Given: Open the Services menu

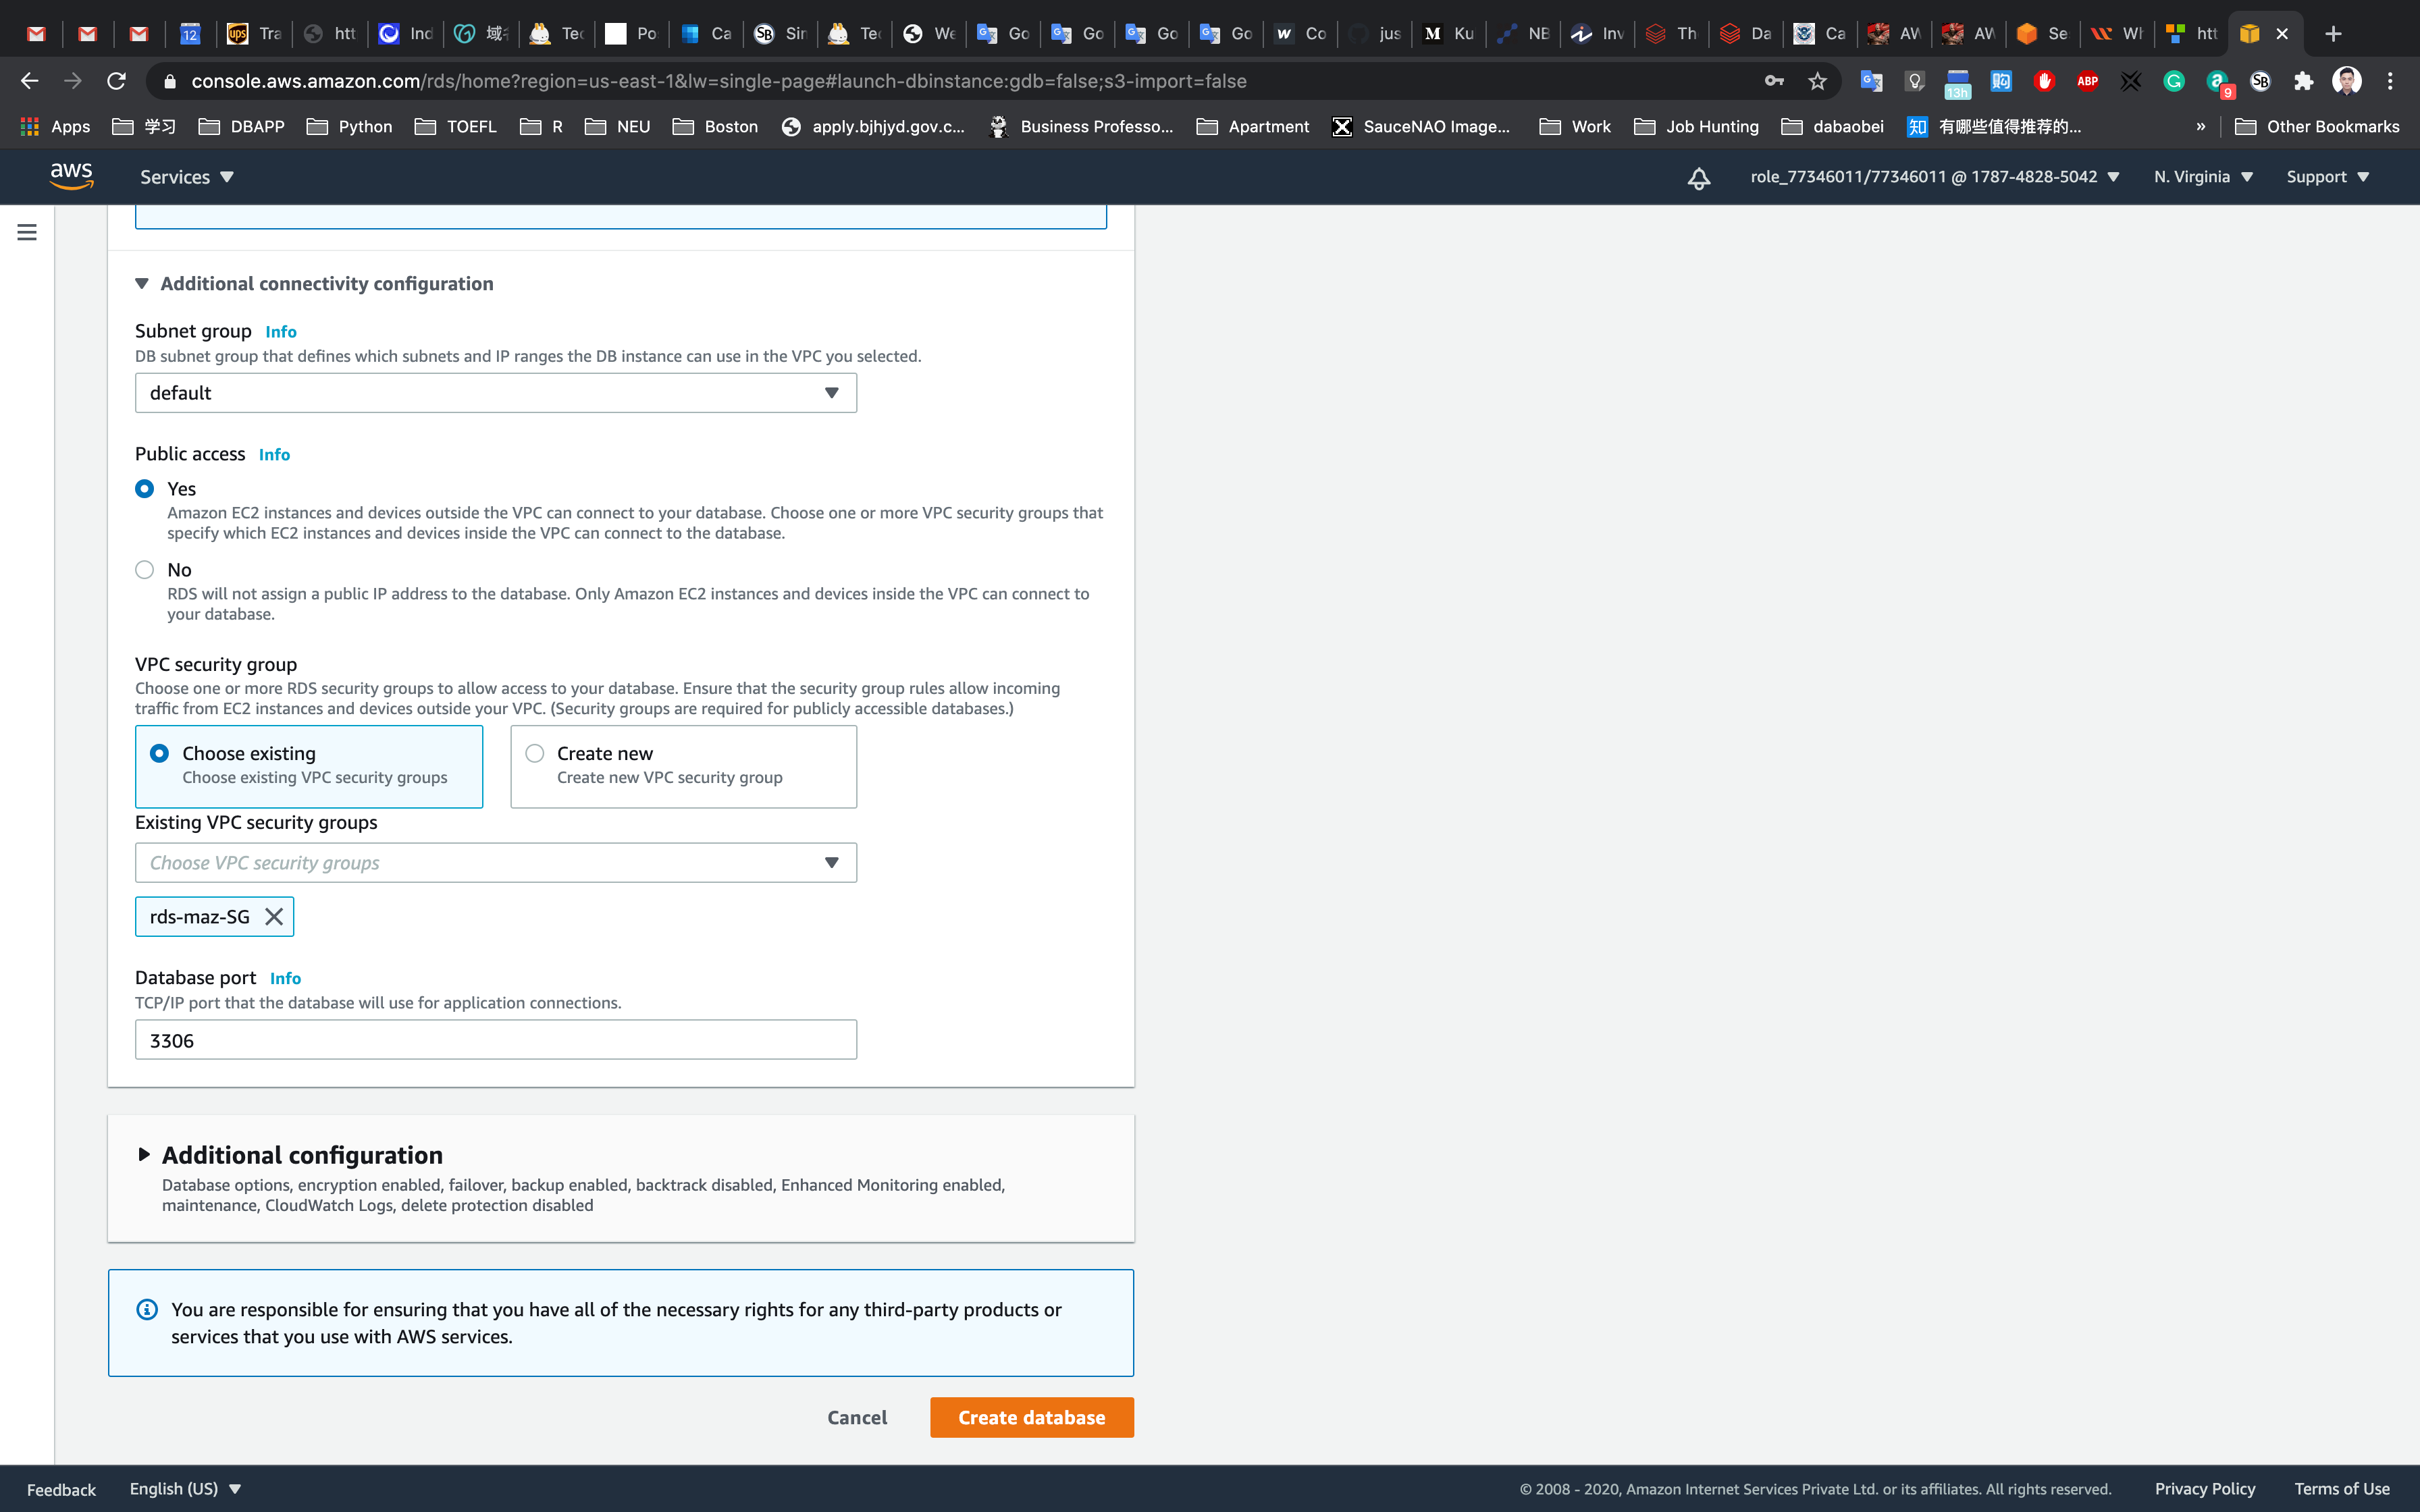Looking at the screenshot, I should (x=186, y=177).
